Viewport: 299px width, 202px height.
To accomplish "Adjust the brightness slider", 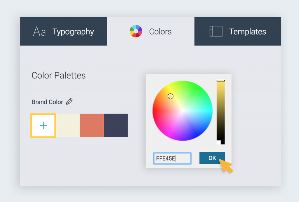I will pyautogui.click(x=220, y=111).
